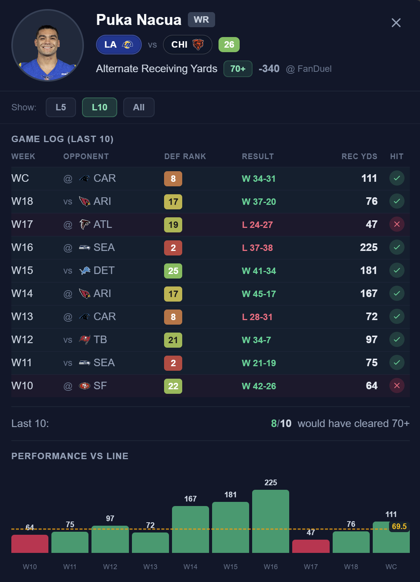The width and height of the screenshot is (420, 582).
Task: Click the Buccaneers logo in W12 row
Action: (84, 340)
